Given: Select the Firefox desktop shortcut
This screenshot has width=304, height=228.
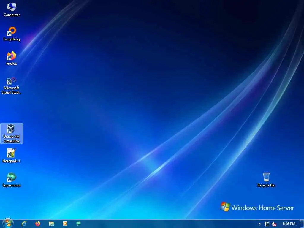Looking at the screenshot, I should [12, 58].
